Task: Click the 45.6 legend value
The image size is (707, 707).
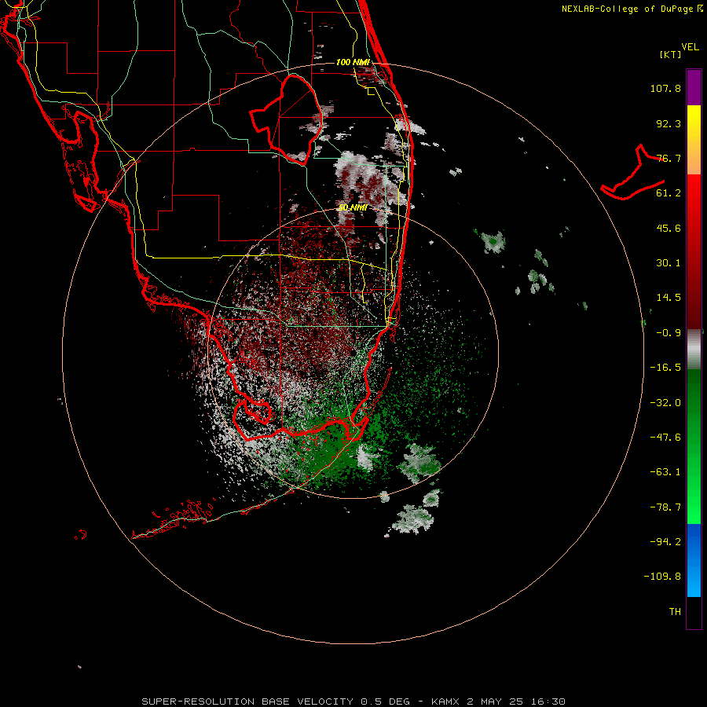Action: 669,228
